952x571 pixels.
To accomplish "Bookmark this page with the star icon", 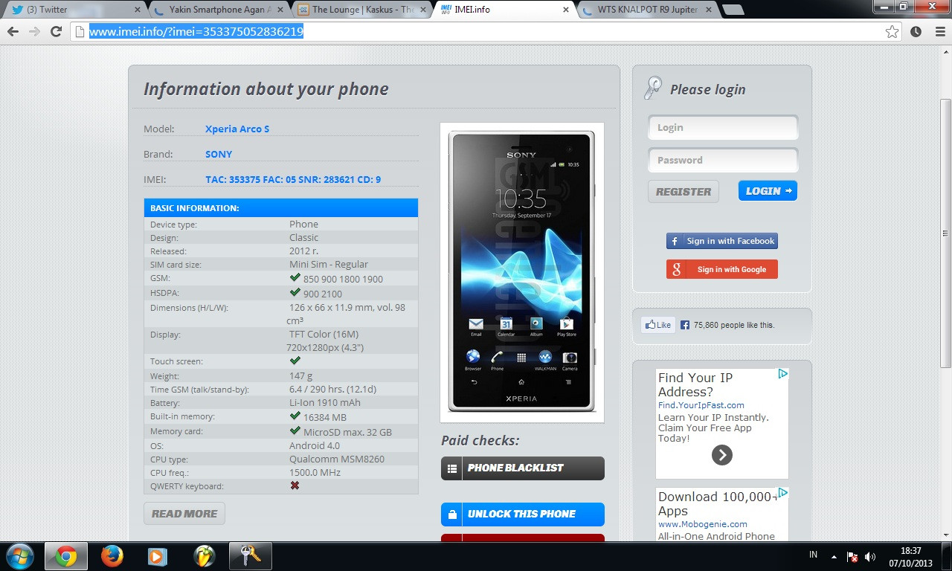I will pyautogui.click(x=892, y=31).
